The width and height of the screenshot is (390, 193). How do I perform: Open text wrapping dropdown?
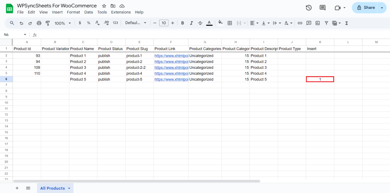[x=277, y=23]
